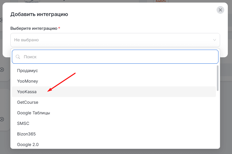Choose Google Таблицы option
The image size is (232, 154).
pyautogui.click(x=114, y=113)
